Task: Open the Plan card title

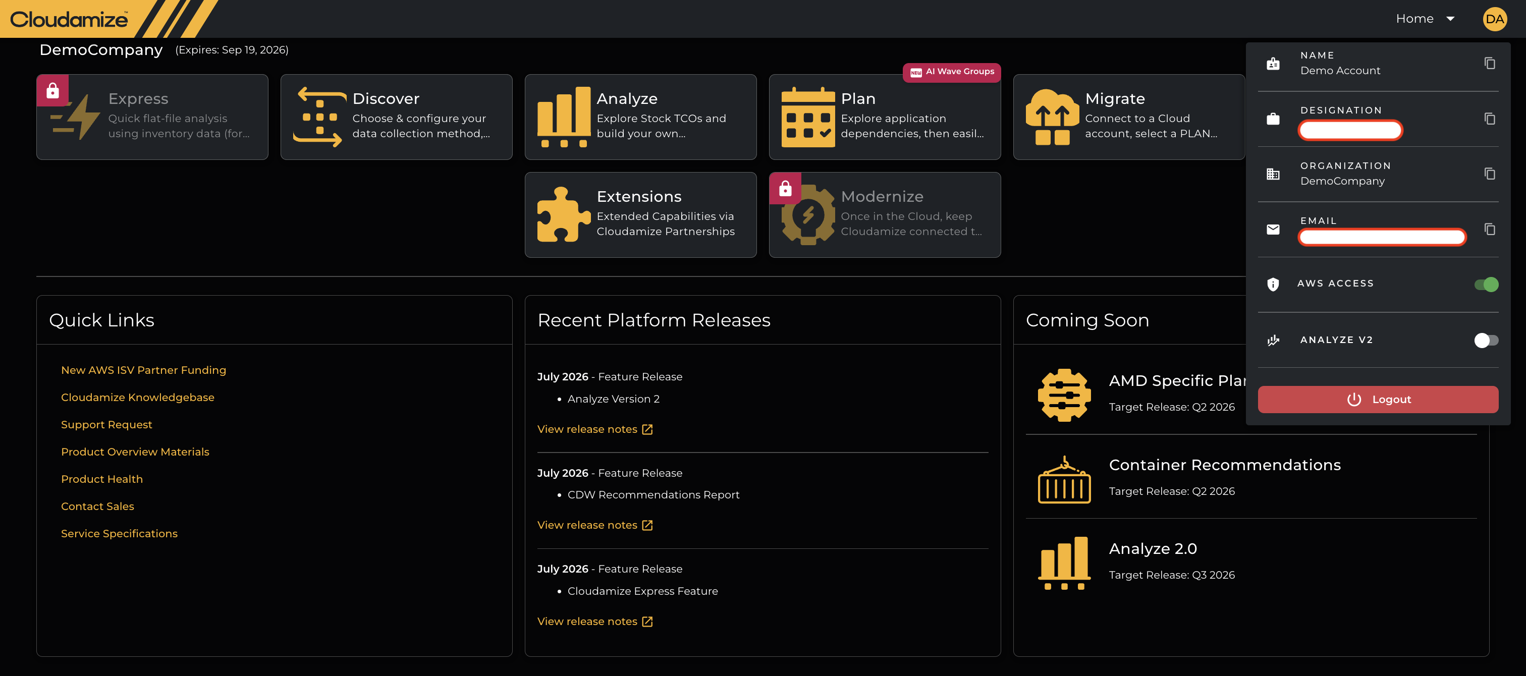Action: pos(858,98)
